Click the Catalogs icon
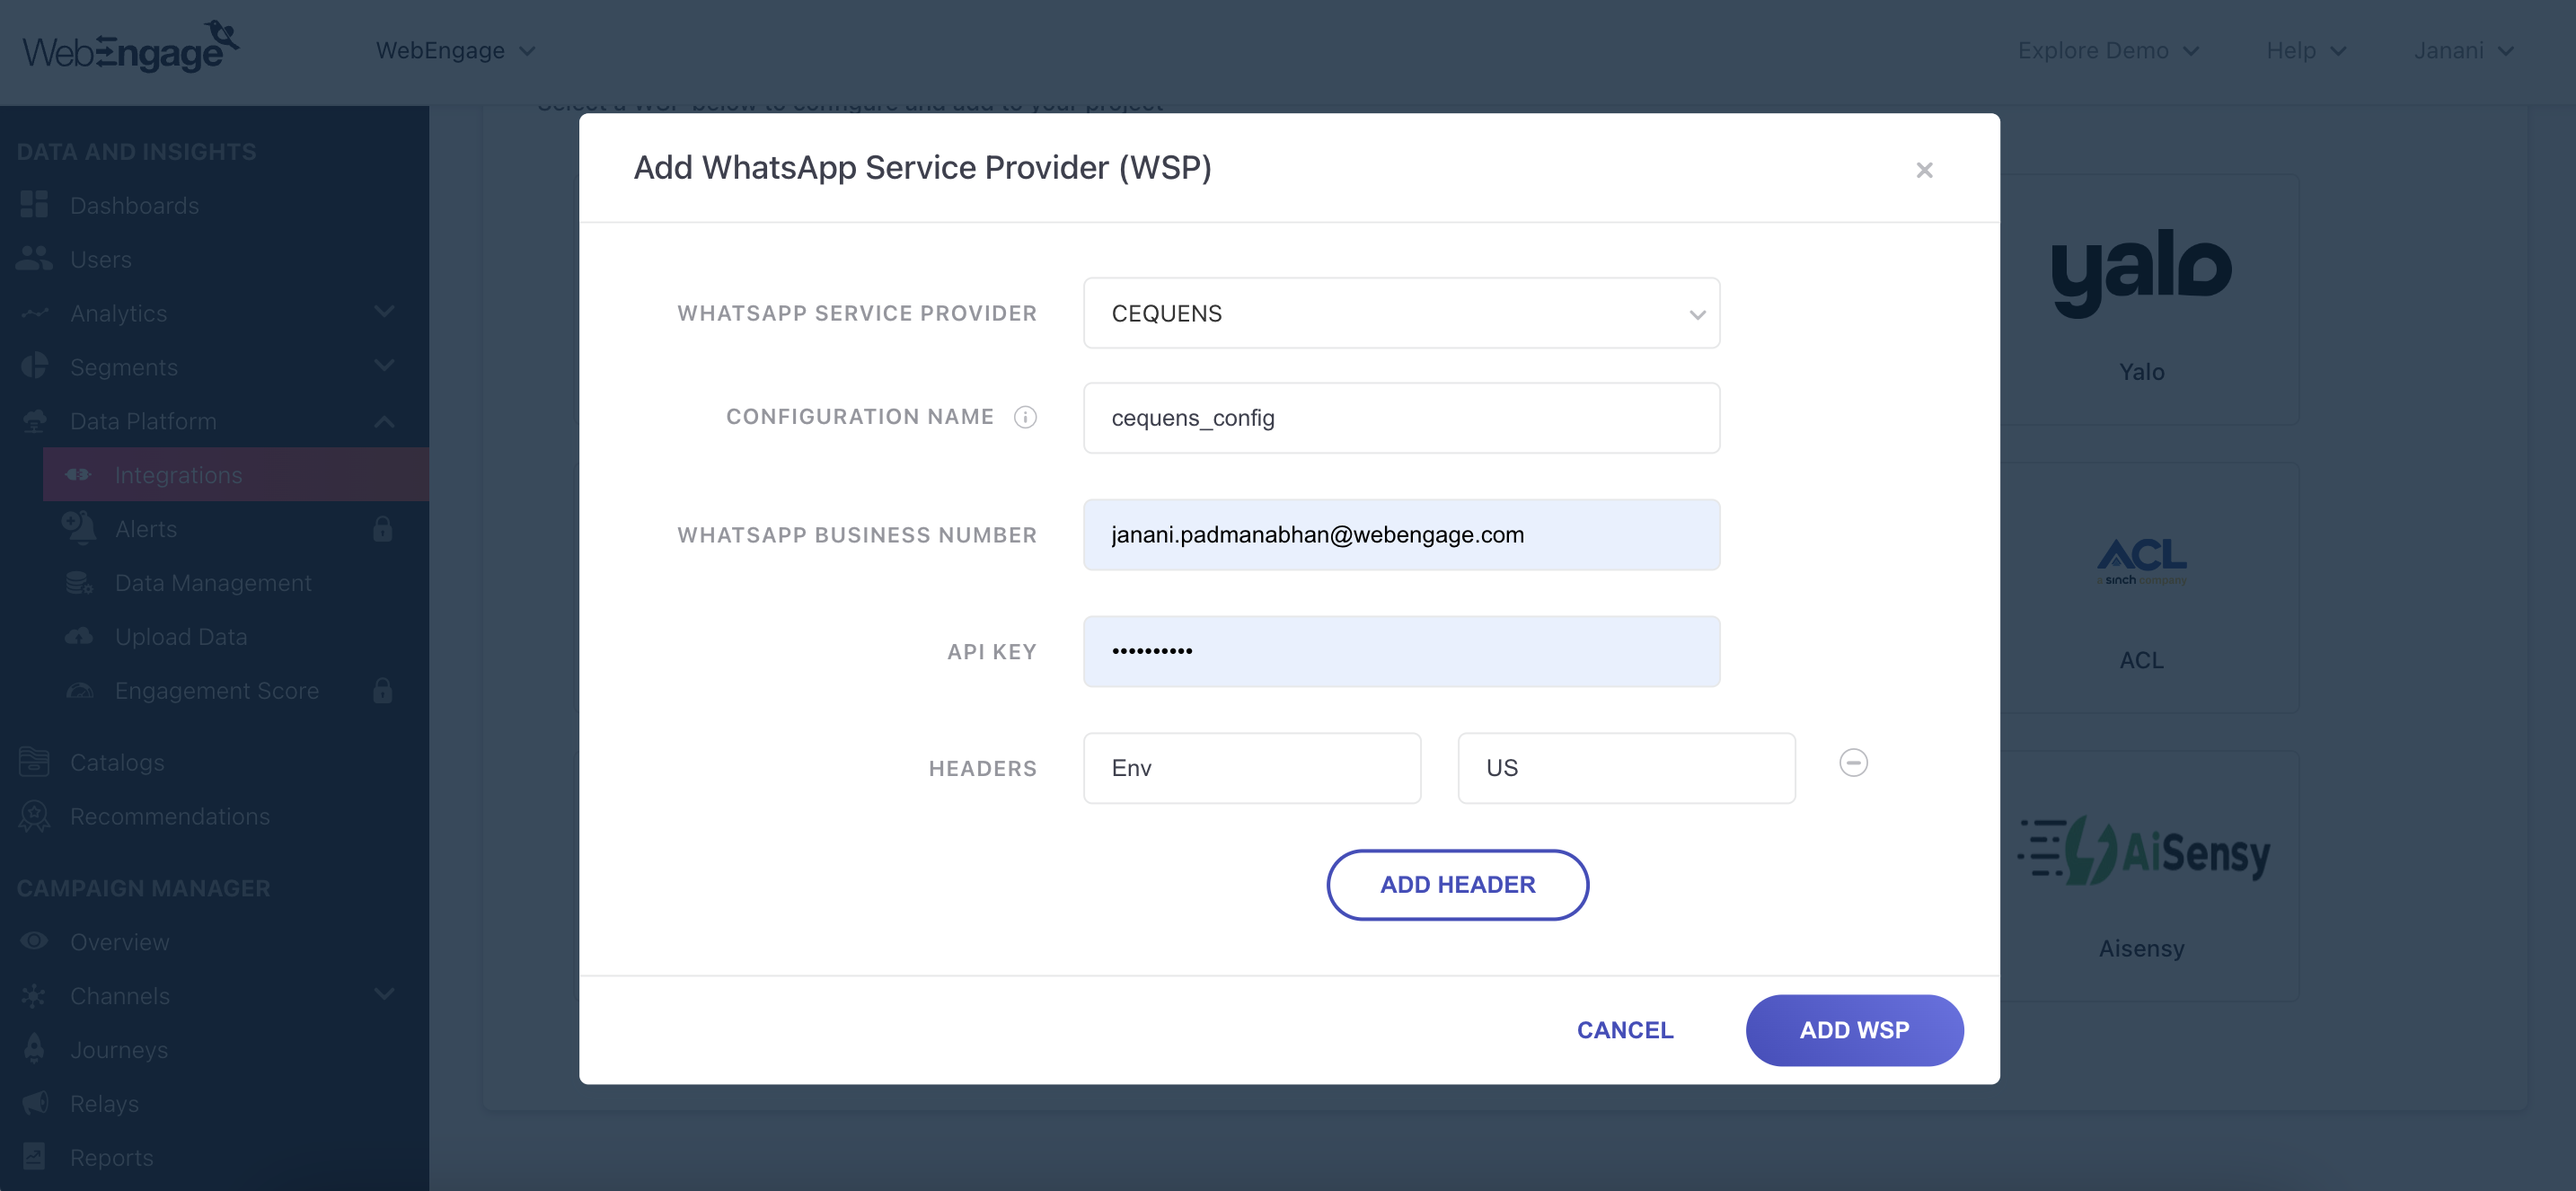The width and height of the screenshot is (2576, 1191). click(x=34, y=761)
